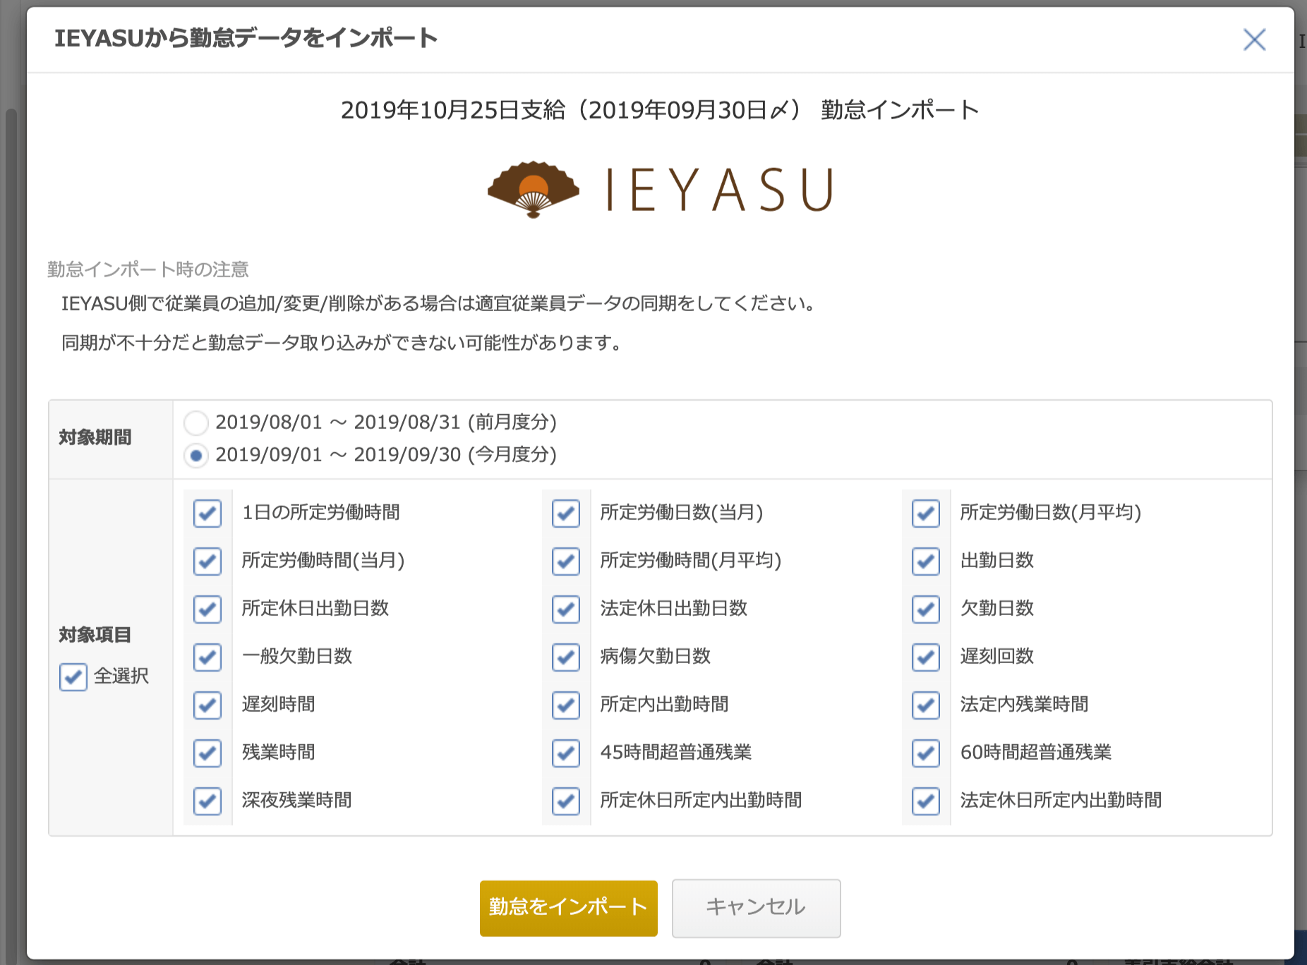1307x965 pixels.
Task: Toggle the 欠勤日数 checkbox
Action: [x=926, y=609]
